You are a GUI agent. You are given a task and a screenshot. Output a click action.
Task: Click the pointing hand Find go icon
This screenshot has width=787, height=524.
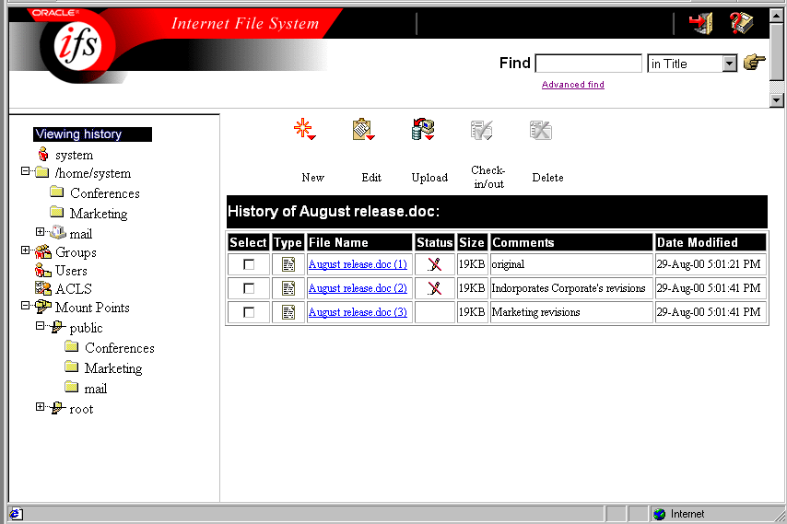tap(755, 63)
